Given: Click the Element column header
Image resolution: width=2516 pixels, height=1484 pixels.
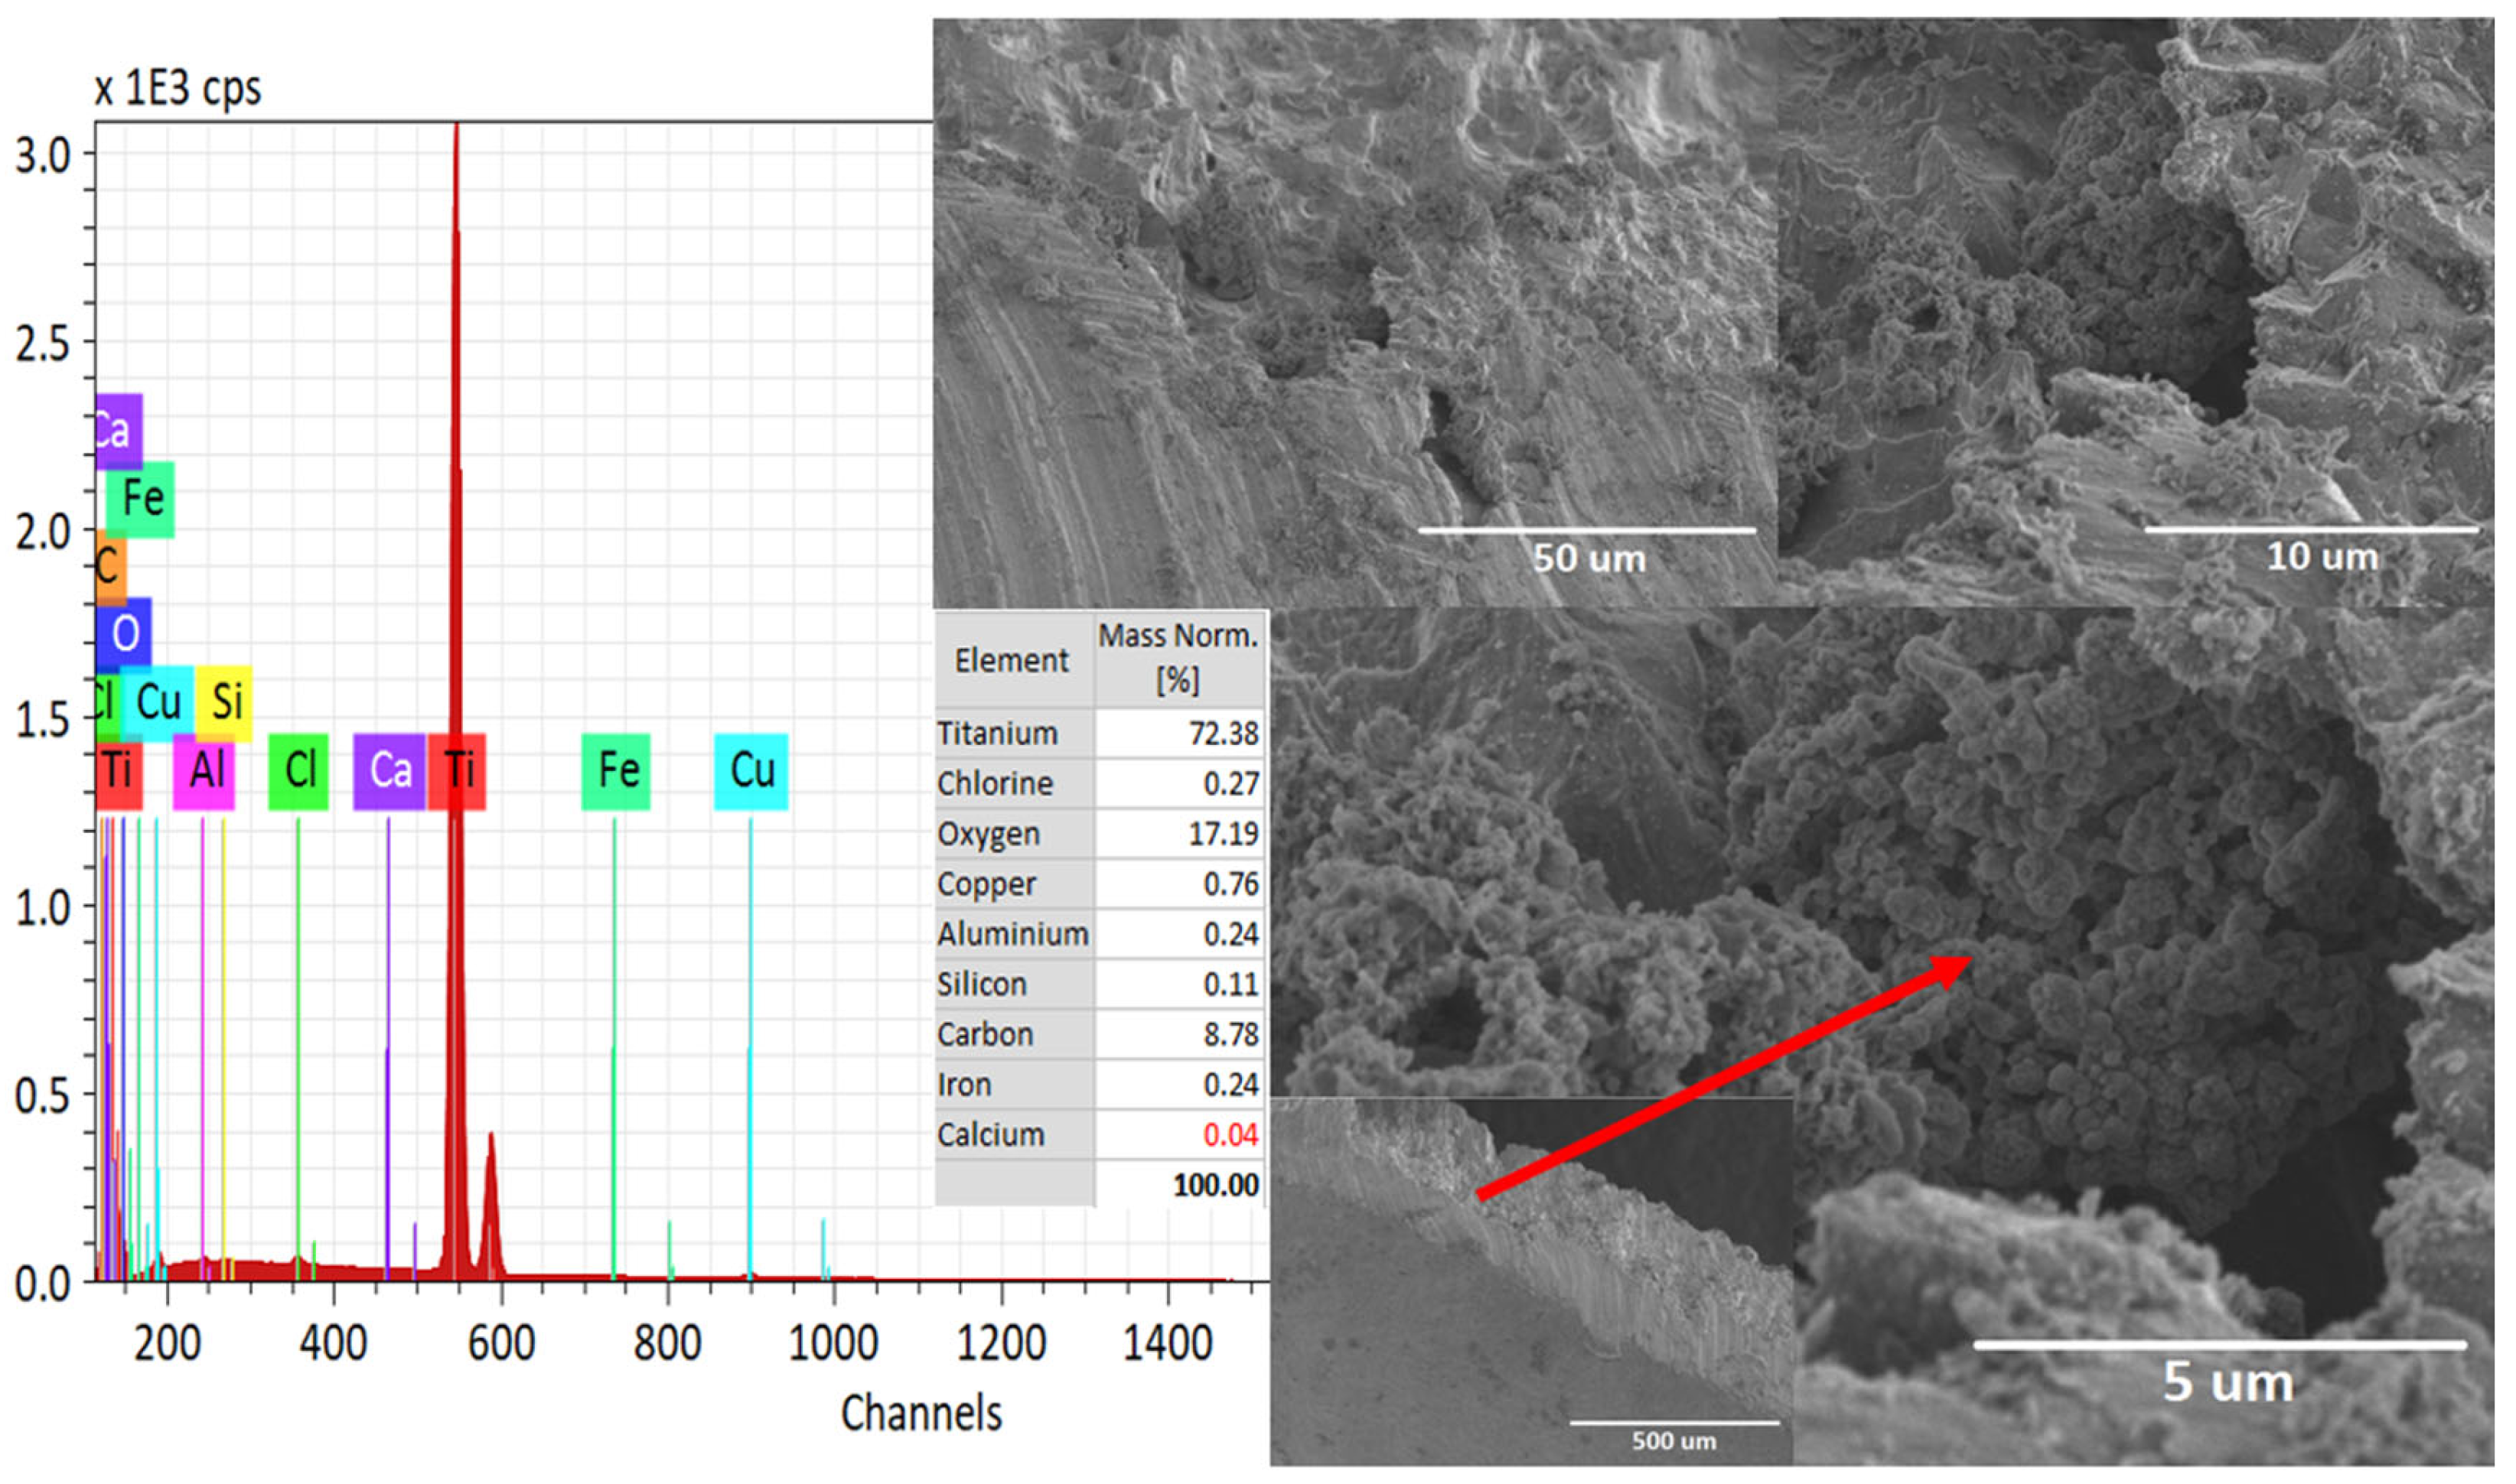Looking at the screenshot, I should (x=1012, y=660).
